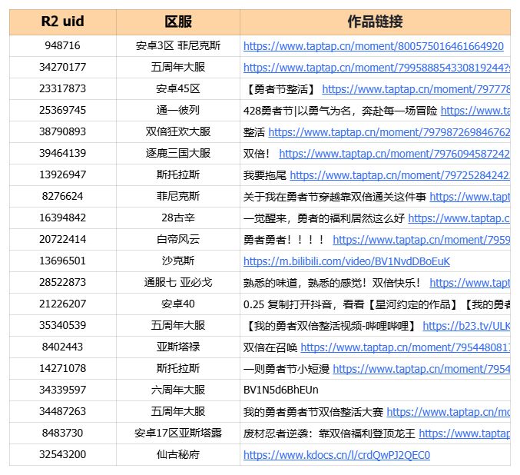This screenshot has height=475, width=520.
Task: Select server cell 通服七 亚必戈
Action: click(178, 283)
